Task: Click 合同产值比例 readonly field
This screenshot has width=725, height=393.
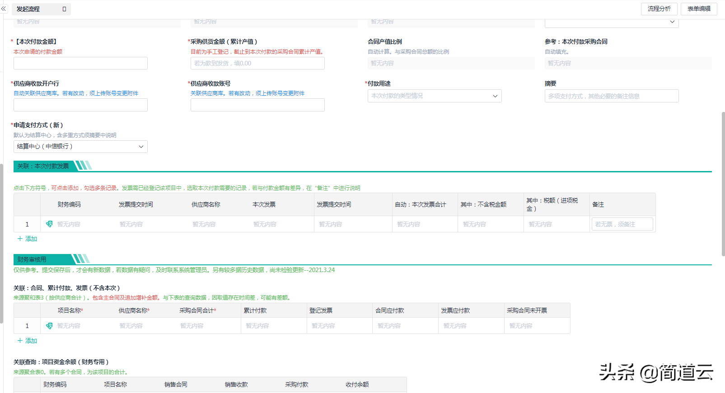Action: tap(451, 63)
